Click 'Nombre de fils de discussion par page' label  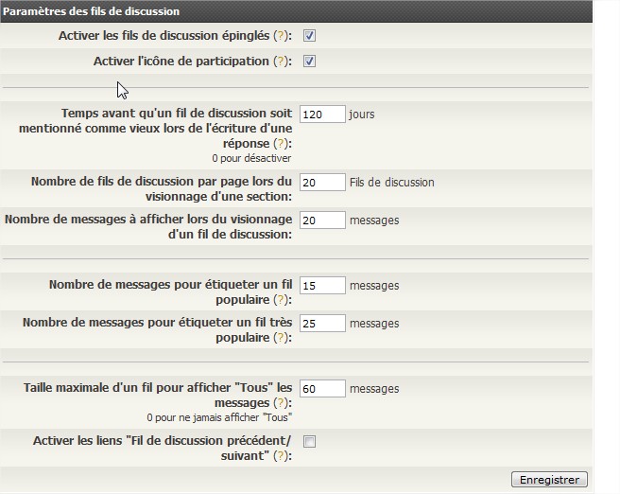click(162, 189)
